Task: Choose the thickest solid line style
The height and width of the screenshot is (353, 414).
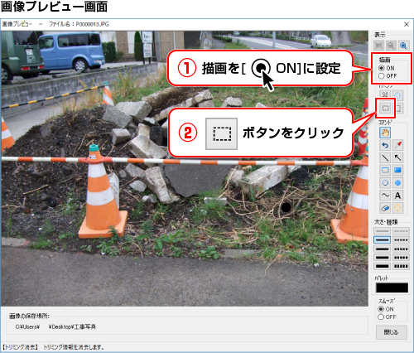Action: pos(382,266)
